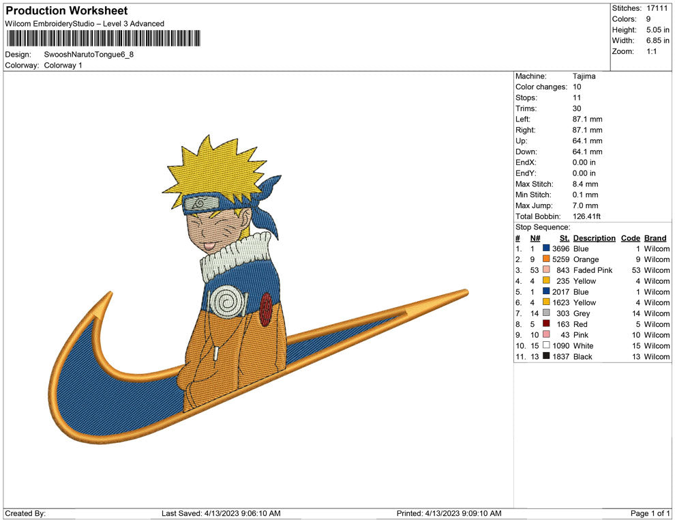675x520 pixels.
Task: Click the Stitches value '17111'
Action: [x=657, y=8]
